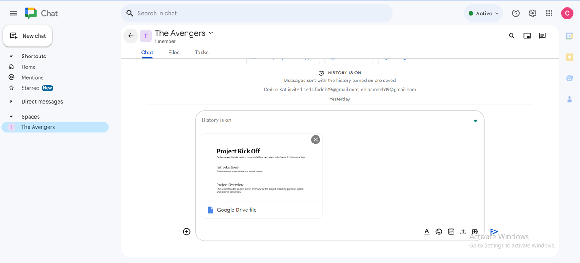Toggle the main menu hamburger

tap(14, 14)
